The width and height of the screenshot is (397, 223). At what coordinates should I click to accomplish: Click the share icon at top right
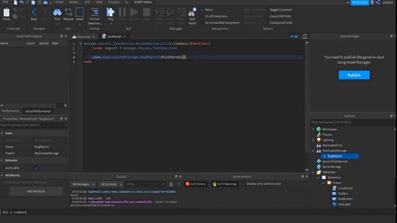[378, 2]
